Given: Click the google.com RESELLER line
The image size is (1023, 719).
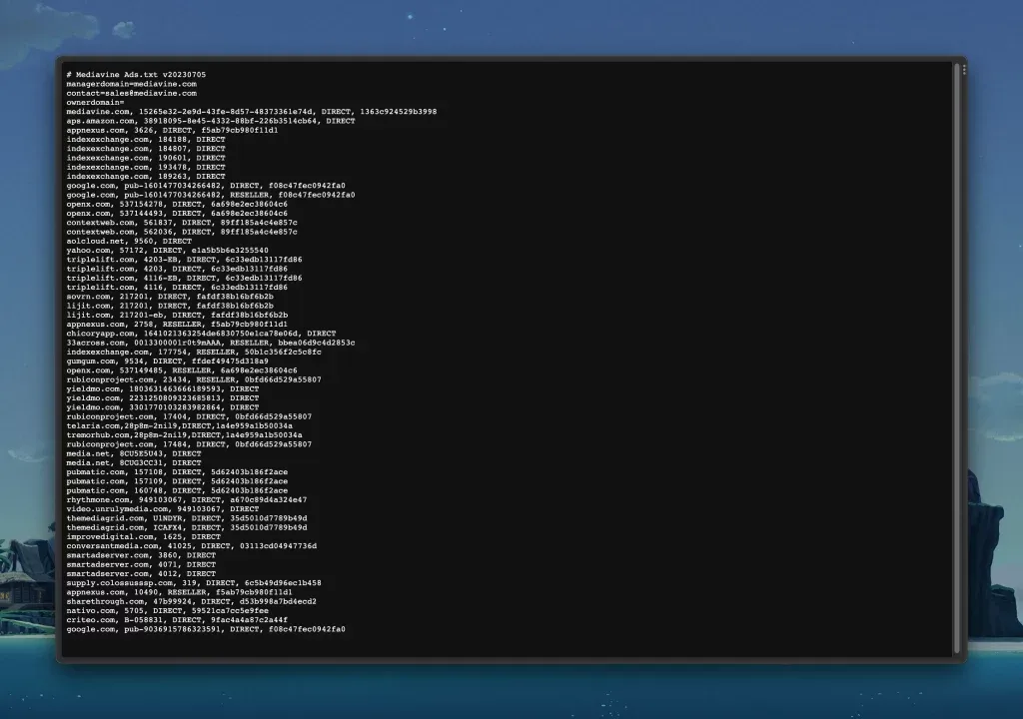Looking at the screenshot, I should (x=211, y=195).
